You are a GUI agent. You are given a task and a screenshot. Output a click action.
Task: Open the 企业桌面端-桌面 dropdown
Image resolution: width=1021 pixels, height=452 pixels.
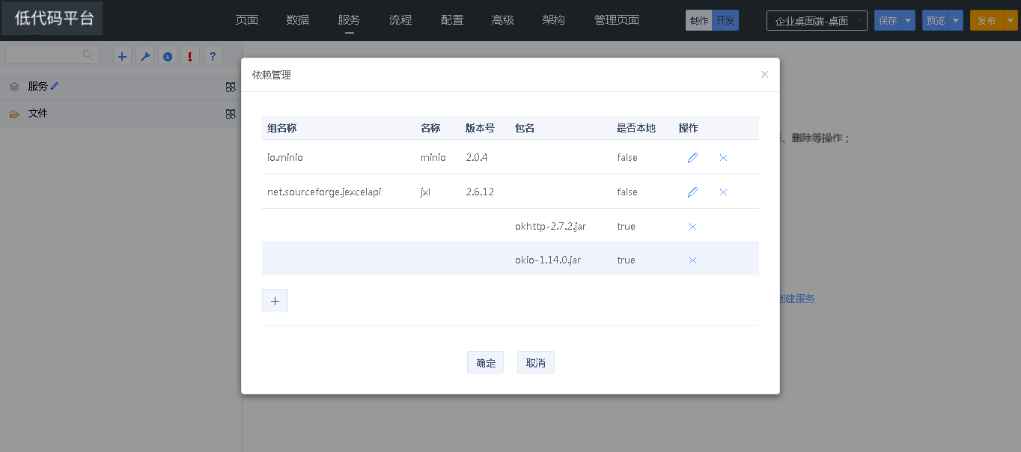pyautogui.click(x=816, y=21)
